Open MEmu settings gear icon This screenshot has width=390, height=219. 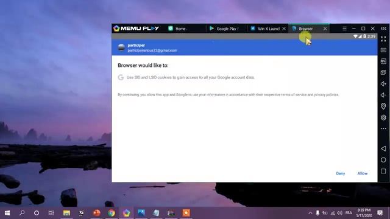coord(383,117)
